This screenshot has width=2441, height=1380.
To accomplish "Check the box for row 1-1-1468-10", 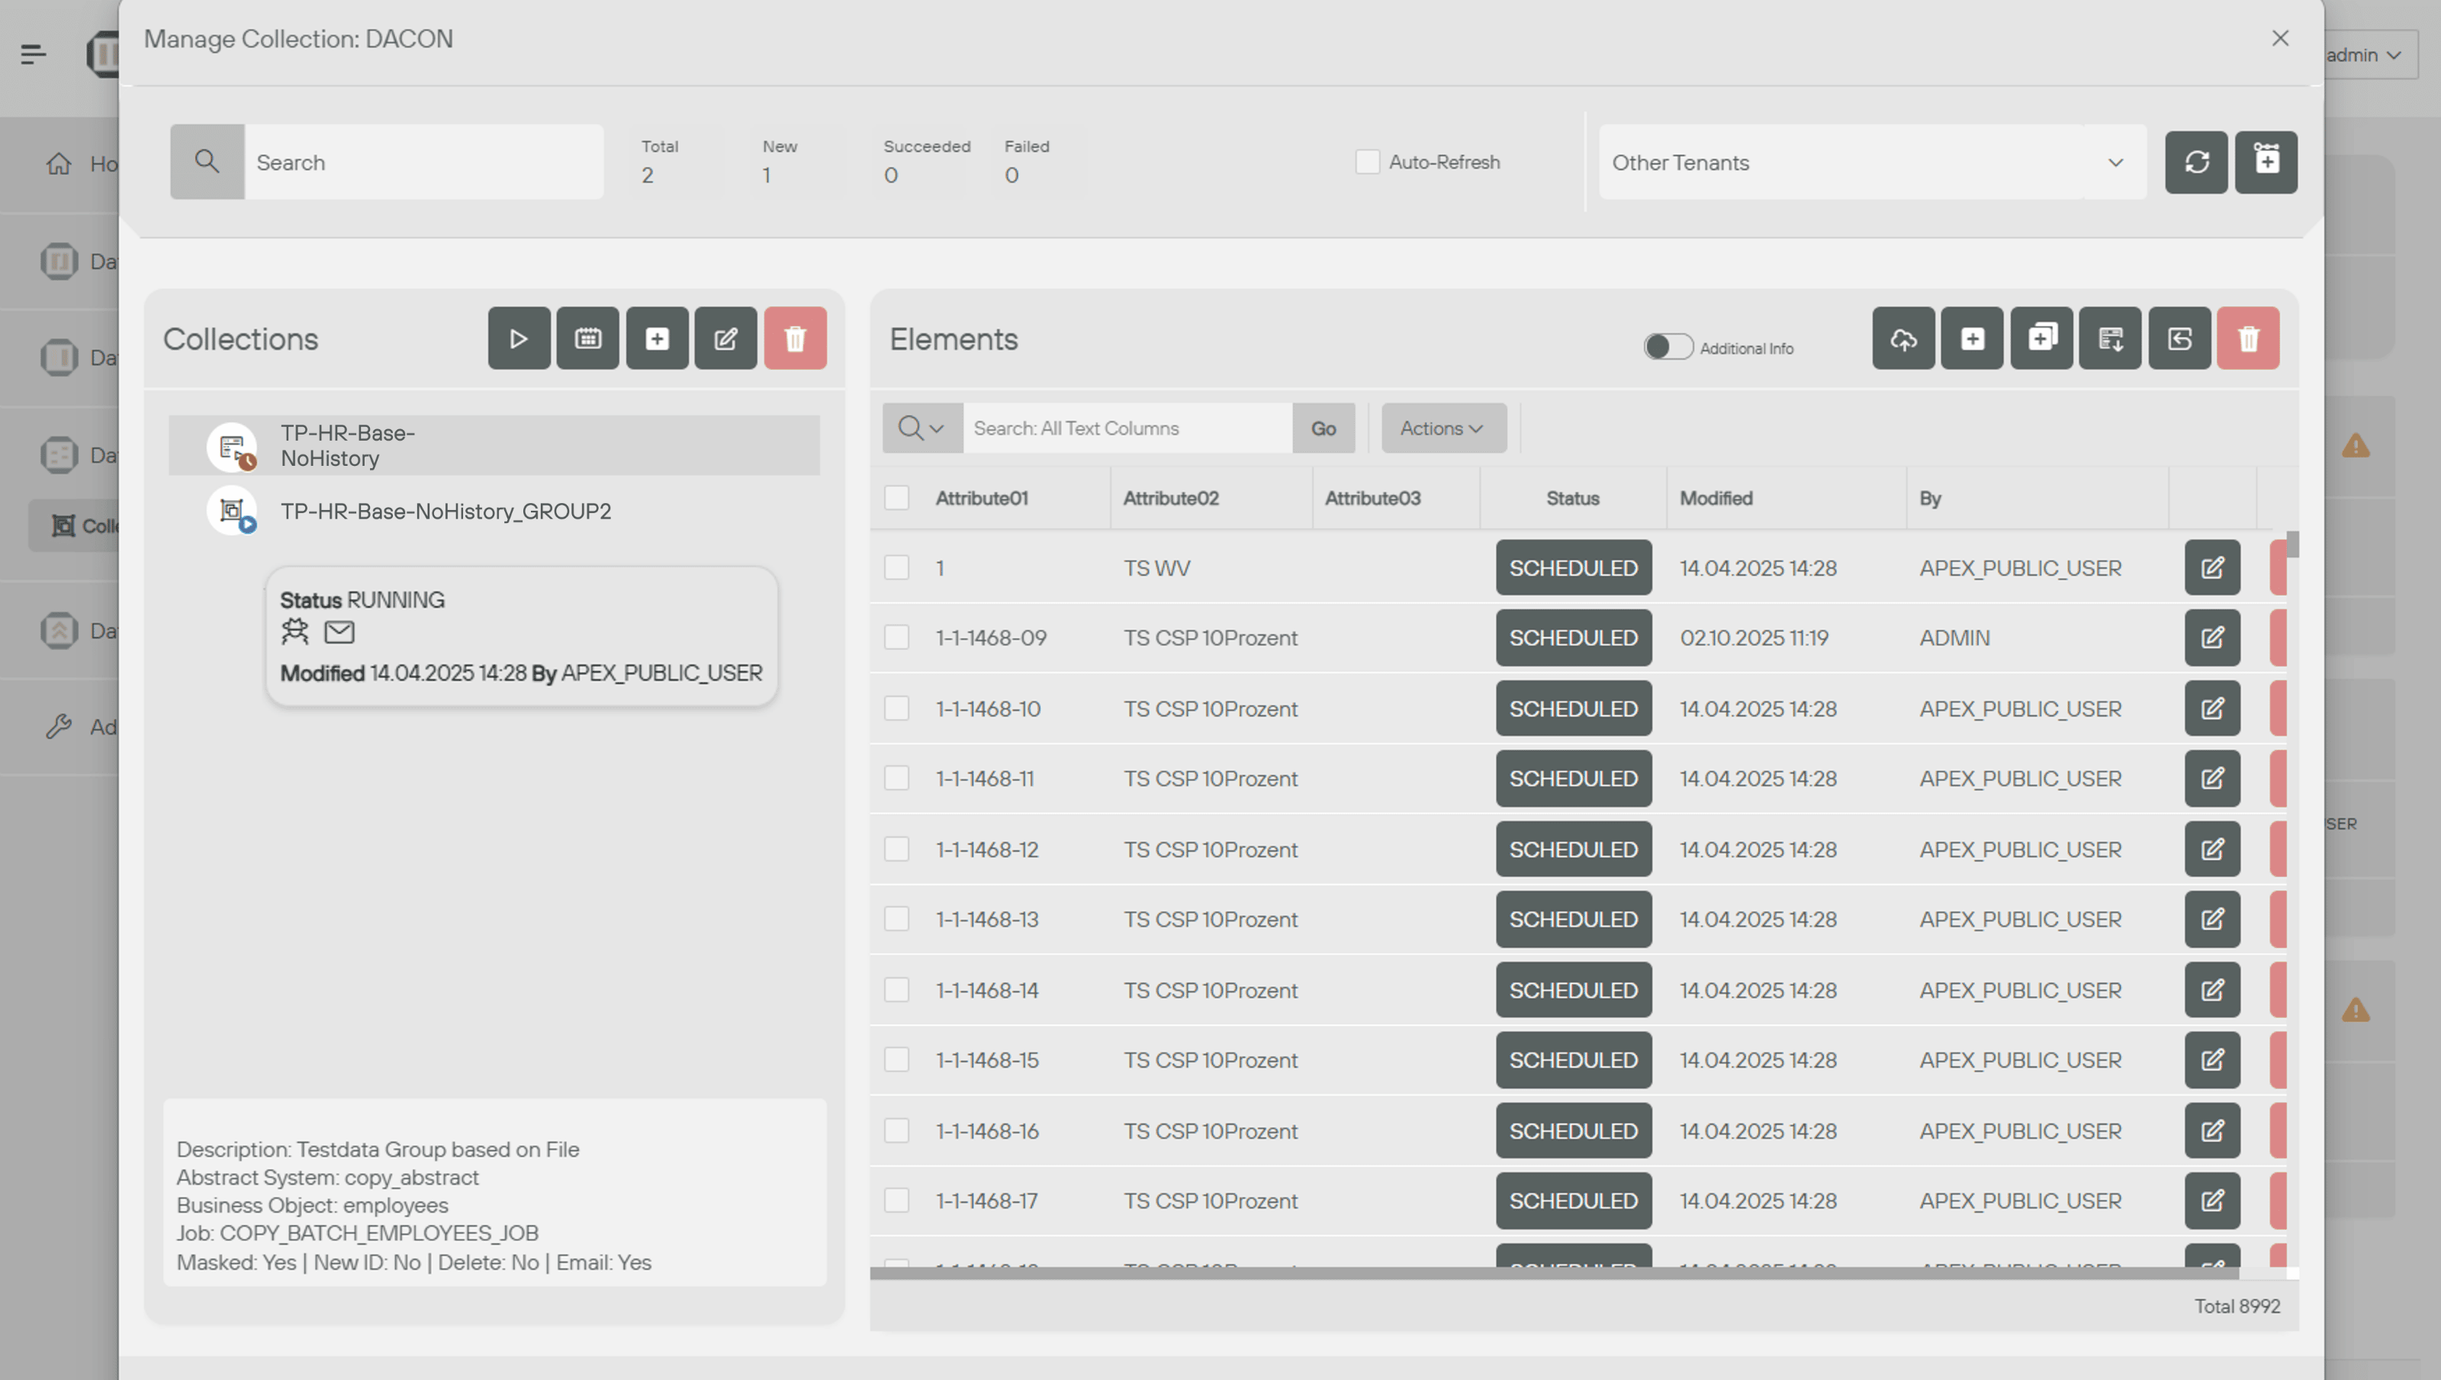I will point(896,708).
